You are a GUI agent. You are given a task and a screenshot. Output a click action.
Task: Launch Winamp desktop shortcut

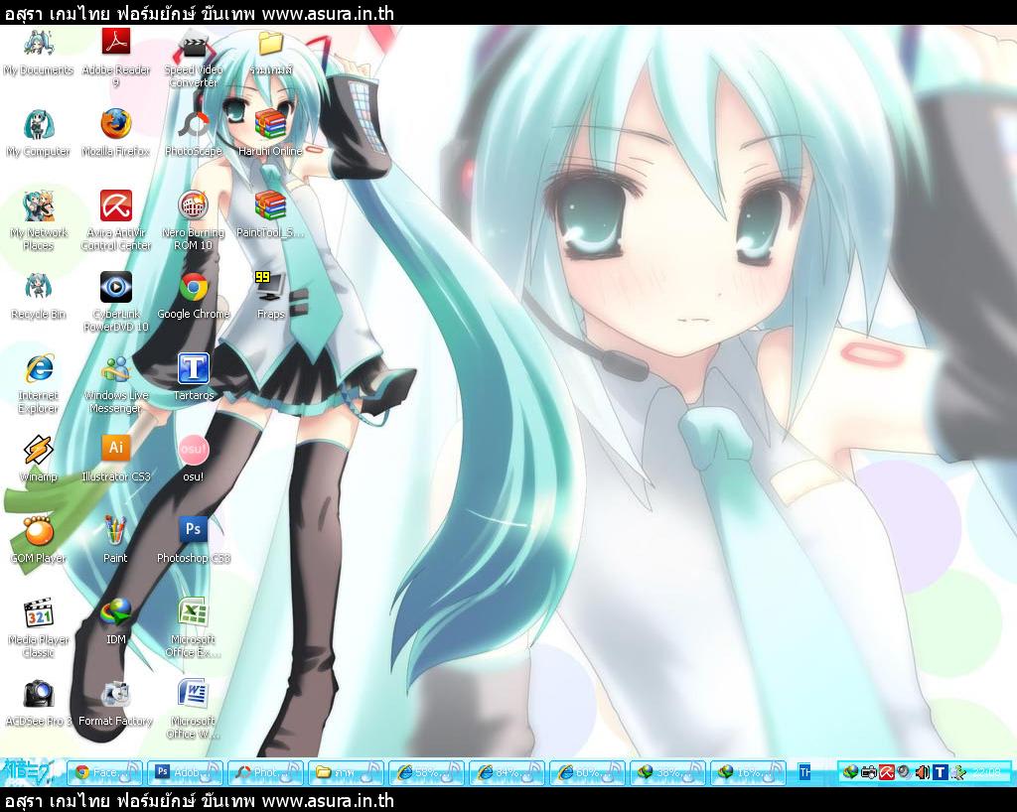tap(39, 459)
